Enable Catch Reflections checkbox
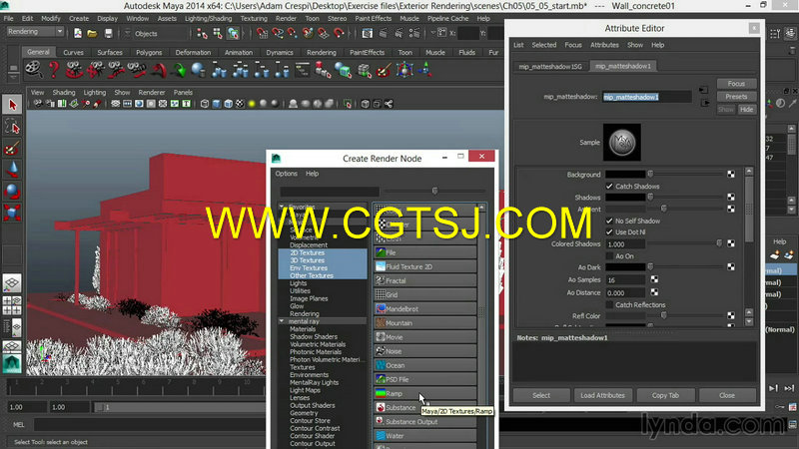Image resolution: width=799 pixels, height=449 pixels. [x=609, y=305]
